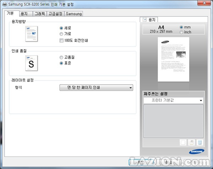The width and height of the screenshot is (213, 169).
Task: Open the 용지 tab in top row
Action: [26, 14]
